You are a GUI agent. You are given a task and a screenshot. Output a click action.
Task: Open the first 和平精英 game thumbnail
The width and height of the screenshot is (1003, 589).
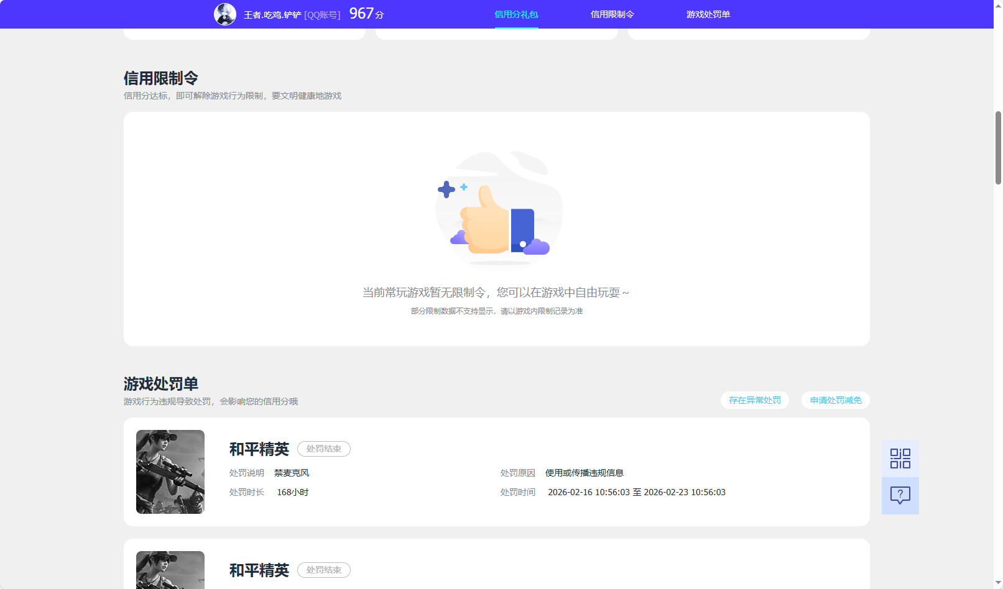[x=170, y=472]
